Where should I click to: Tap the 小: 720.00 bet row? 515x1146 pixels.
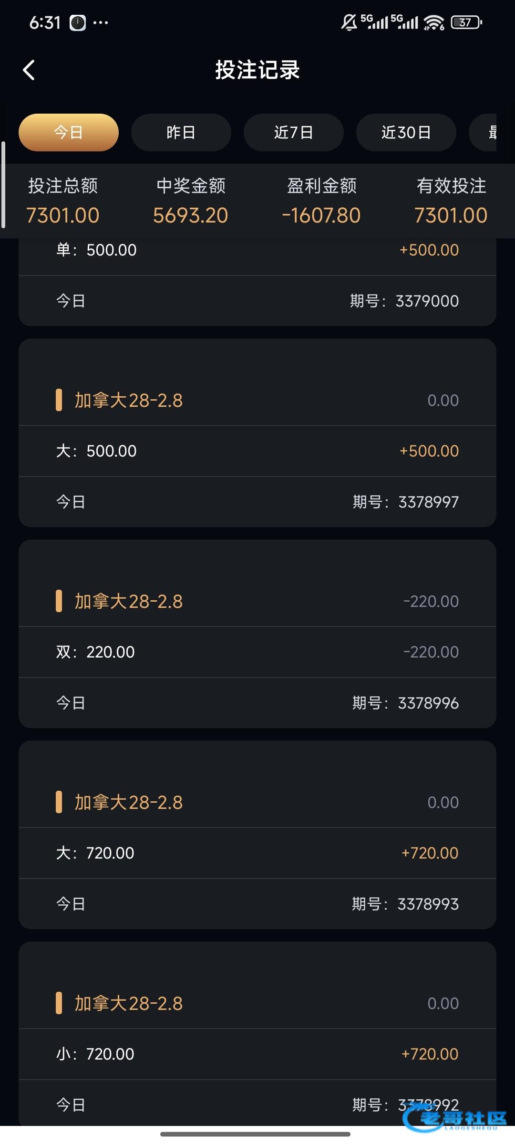257,1054
